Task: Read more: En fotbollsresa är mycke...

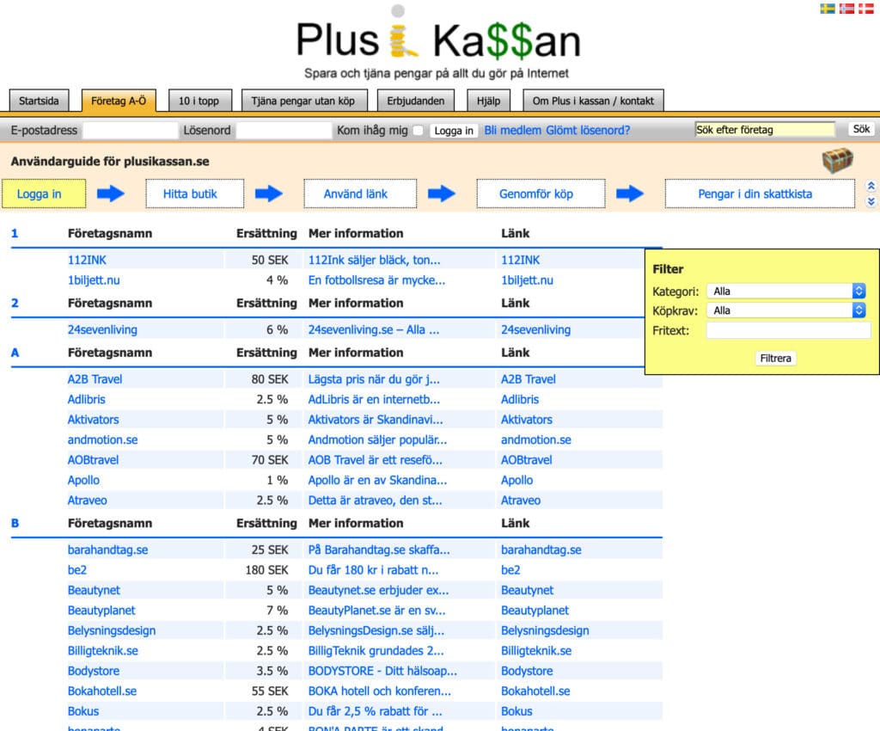Action: click(376, 280)
